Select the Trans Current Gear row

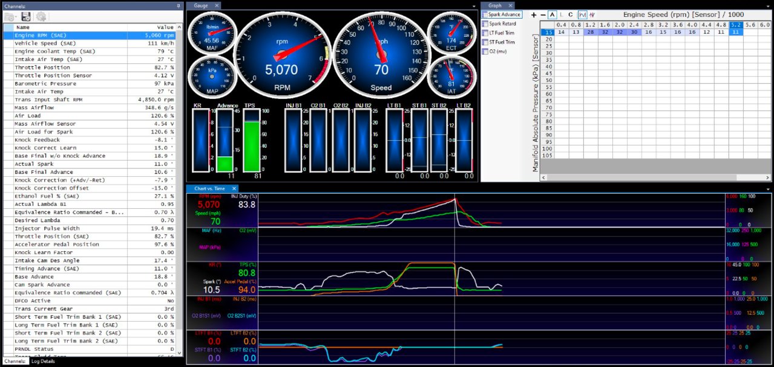pyautogui.click(x=90, y=308)
